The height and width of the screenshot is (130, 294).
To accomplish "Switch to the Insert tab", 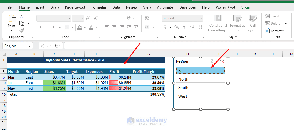I will pos(40,7).
